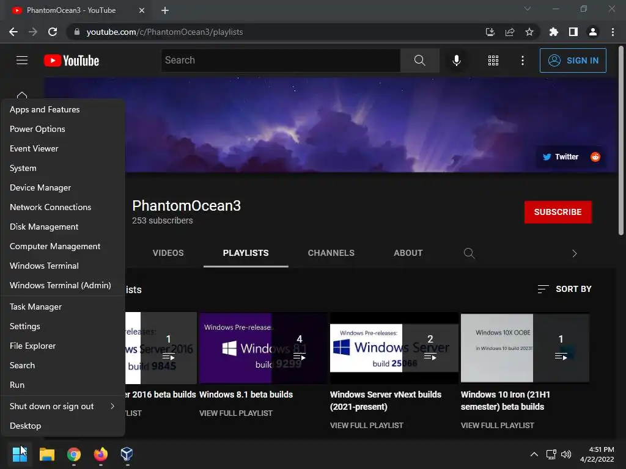Click the install app icon in address bar

click(490, 32)
